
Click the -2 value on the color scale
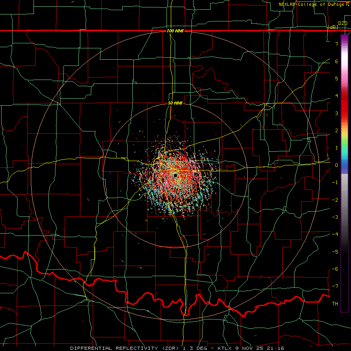pyautogui.click(x=335, y=200)
